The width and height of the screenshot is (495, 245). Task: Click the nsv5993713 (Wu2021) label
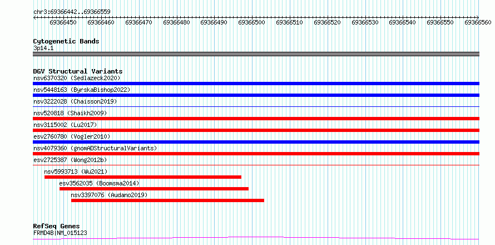click(x=76, y=171)
